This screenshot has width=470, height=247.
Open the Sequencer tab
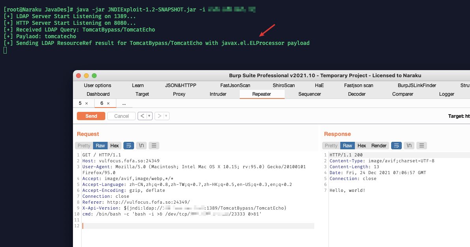click(x=310, y=94)
